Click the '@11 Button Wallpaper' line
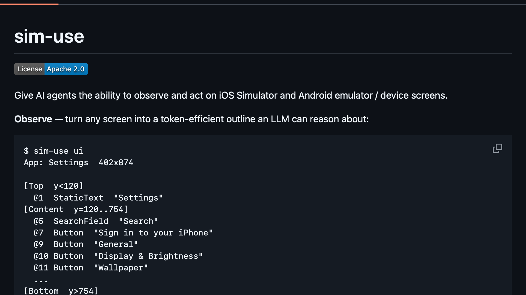526x295 pixels. (x=91, y=268)
